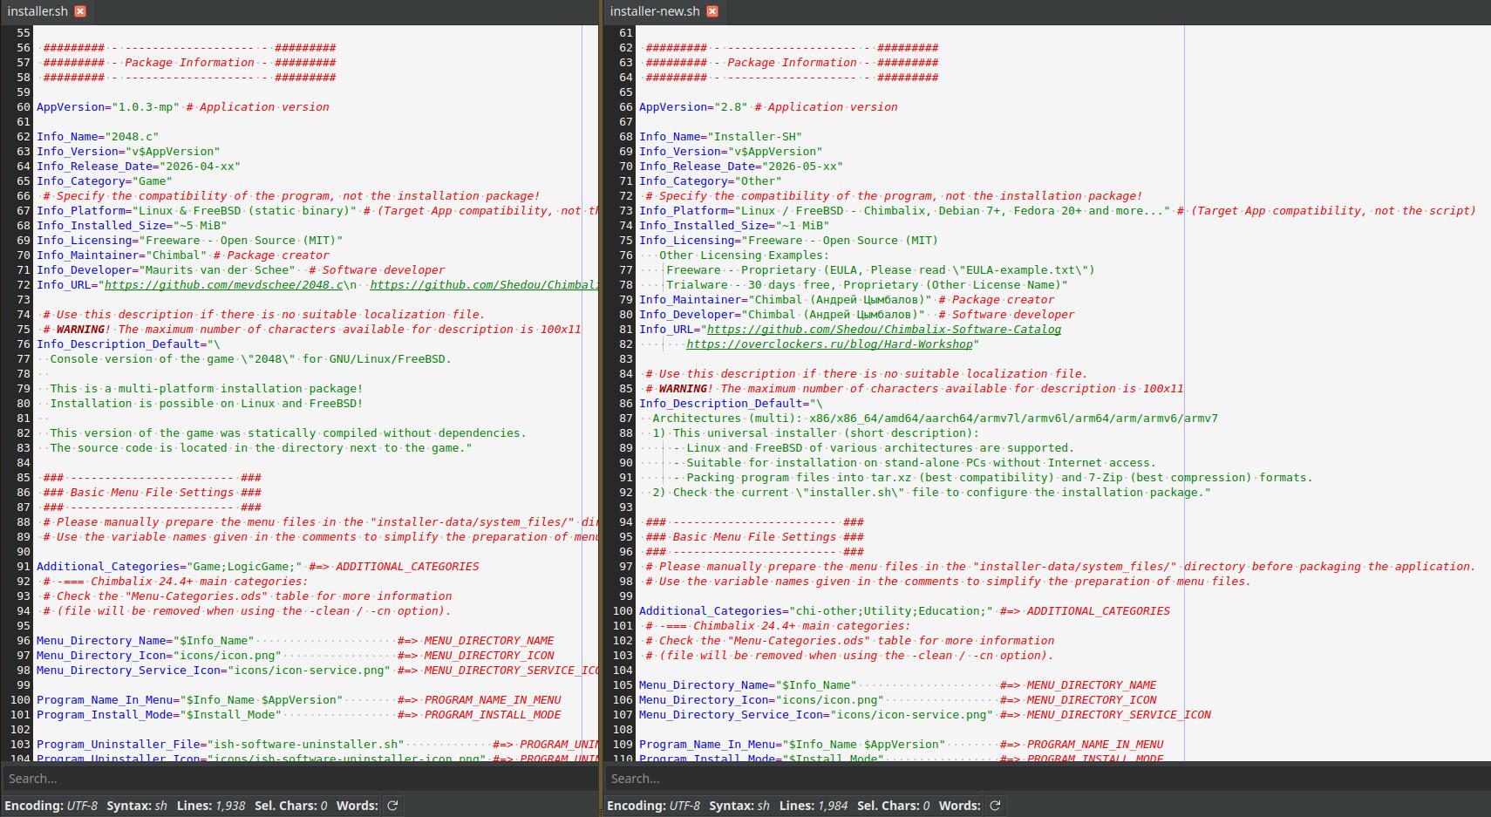Switch to the installer.sh tab
The width and height of the screenshot is (1491, 817).
(37, 11)
